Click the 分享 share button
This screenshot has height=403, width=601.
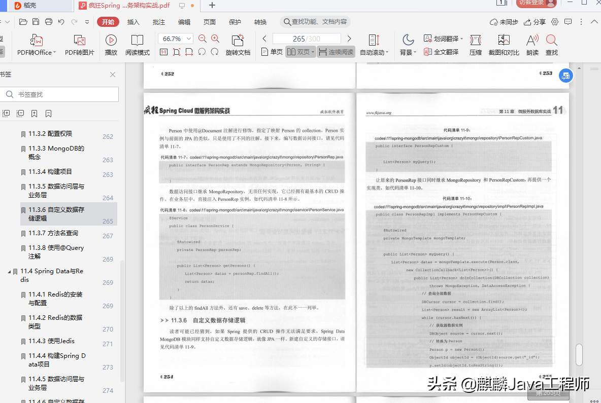[535, 22]
